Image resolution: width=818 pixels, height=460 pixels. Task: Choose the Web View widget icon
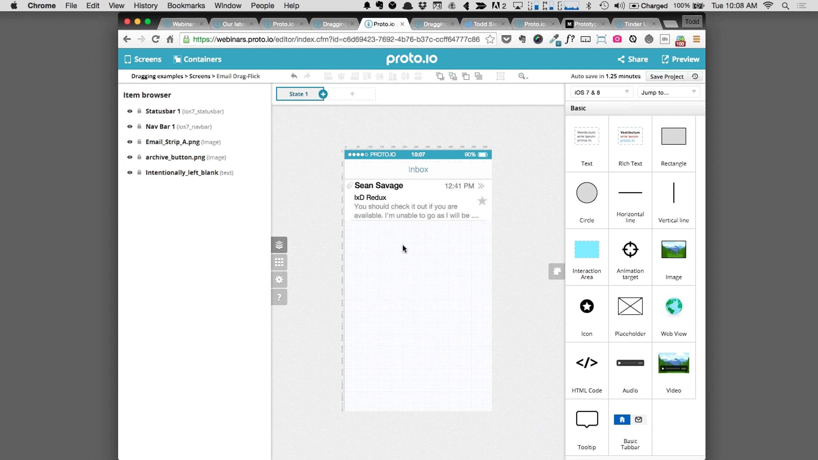click(x=673, y=306)
